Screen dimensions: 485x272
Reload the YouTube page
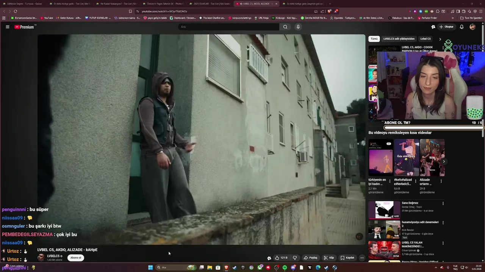(16, 11)
